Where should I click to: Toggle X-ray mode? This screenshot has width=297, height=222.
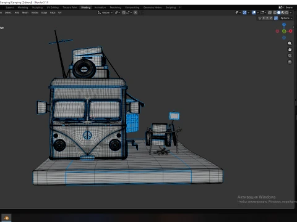270,12
